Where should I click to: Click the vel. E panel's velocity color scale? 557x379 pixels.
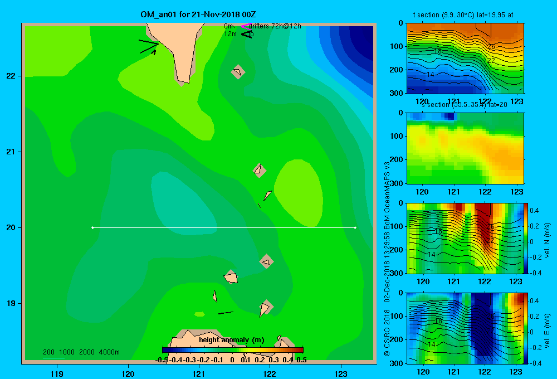tap(526, 328)
